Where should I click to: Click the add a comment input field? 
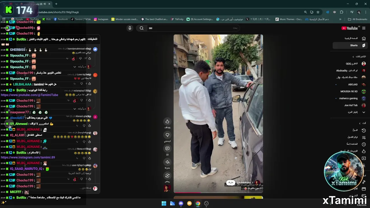pyautogui.click(x=85, y=188)
